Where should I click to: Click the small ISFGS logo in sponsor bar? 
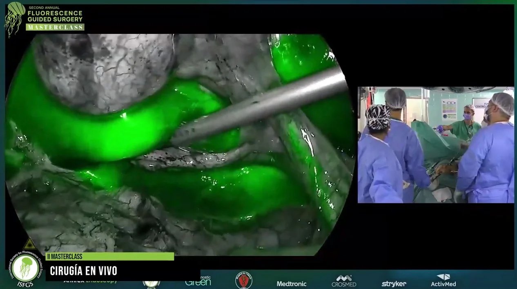pyautogui.click(x=151, y=283)
